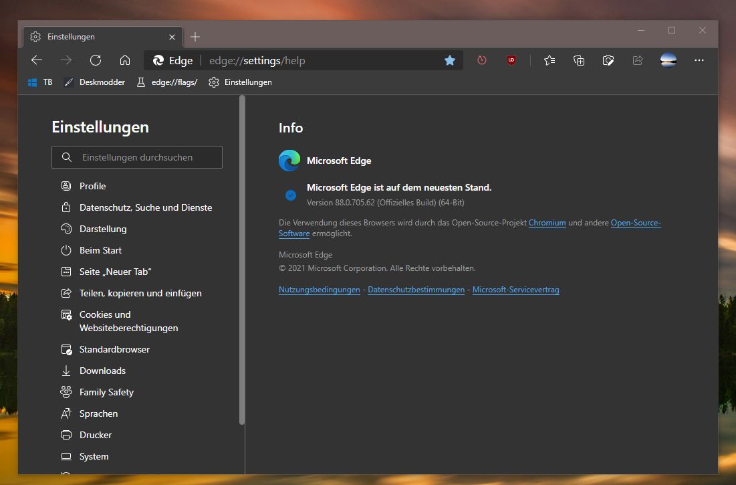The height and width of the screenshot is (485, 736).
Task: Select the Einstellungen browser tab
Action: point(103,37)
